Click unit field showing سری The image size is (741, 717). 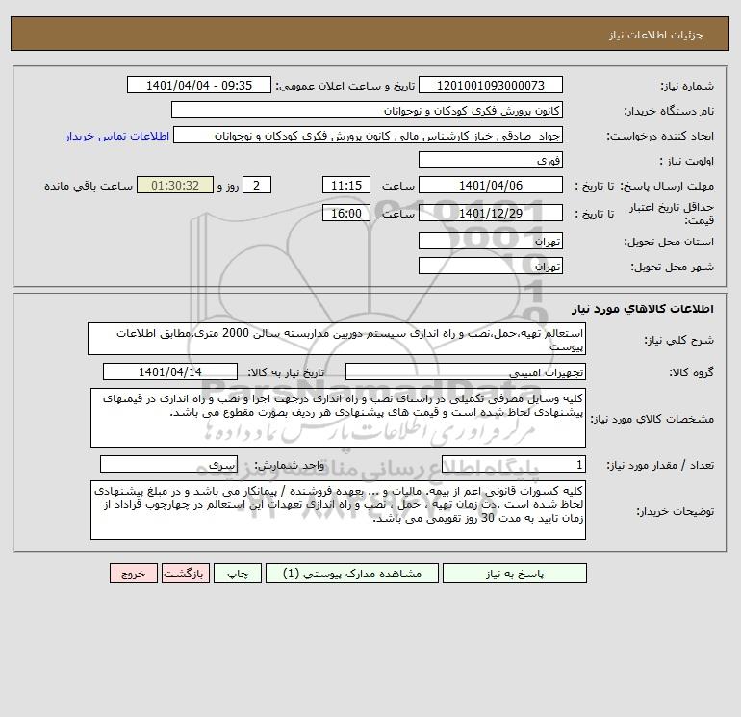click(168, 464)
